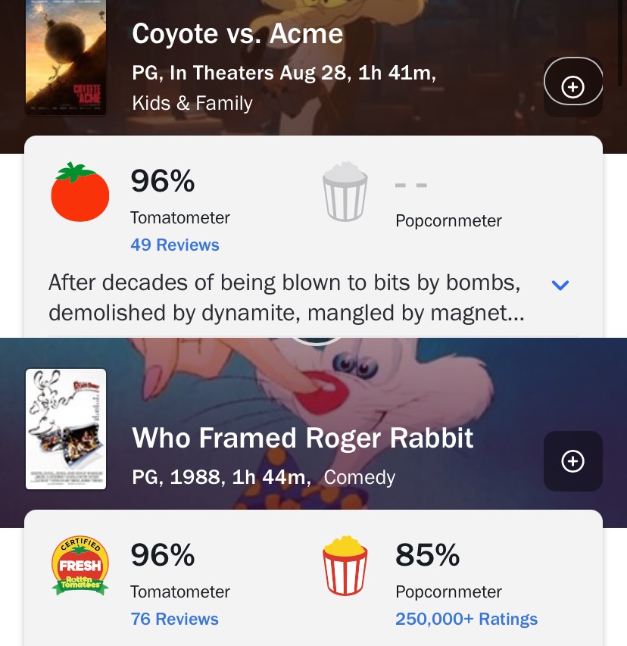627x646 pixels.
Task: Open the Coyote vs. Acme title
Action: coord(237,33)
